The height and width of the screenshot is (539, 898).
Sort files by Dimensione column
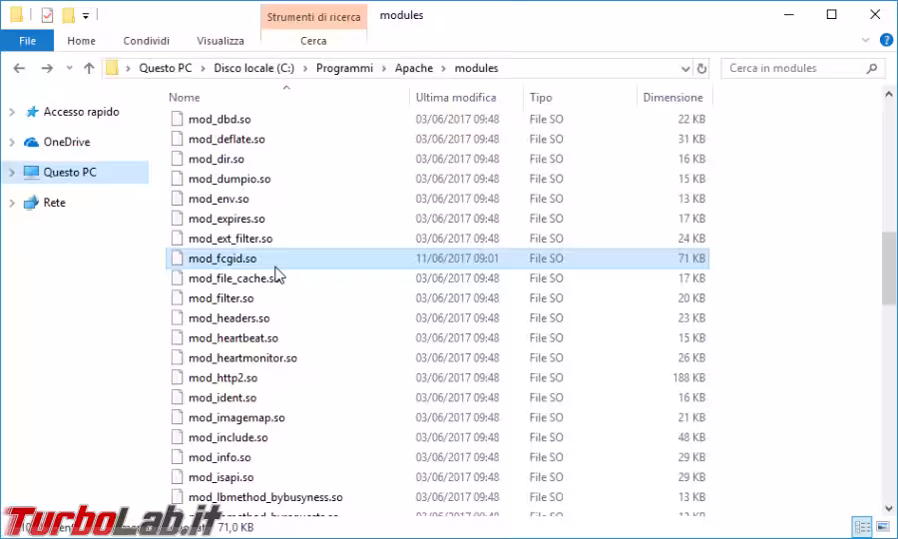pyautogui.click(x=673, y=98)
